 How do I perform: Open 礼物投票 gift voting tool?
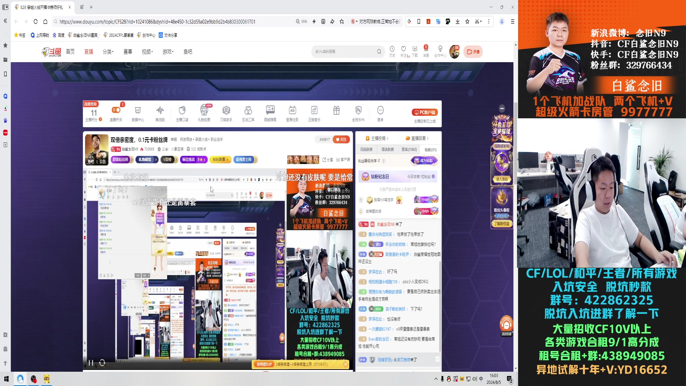tap(204, 111)
